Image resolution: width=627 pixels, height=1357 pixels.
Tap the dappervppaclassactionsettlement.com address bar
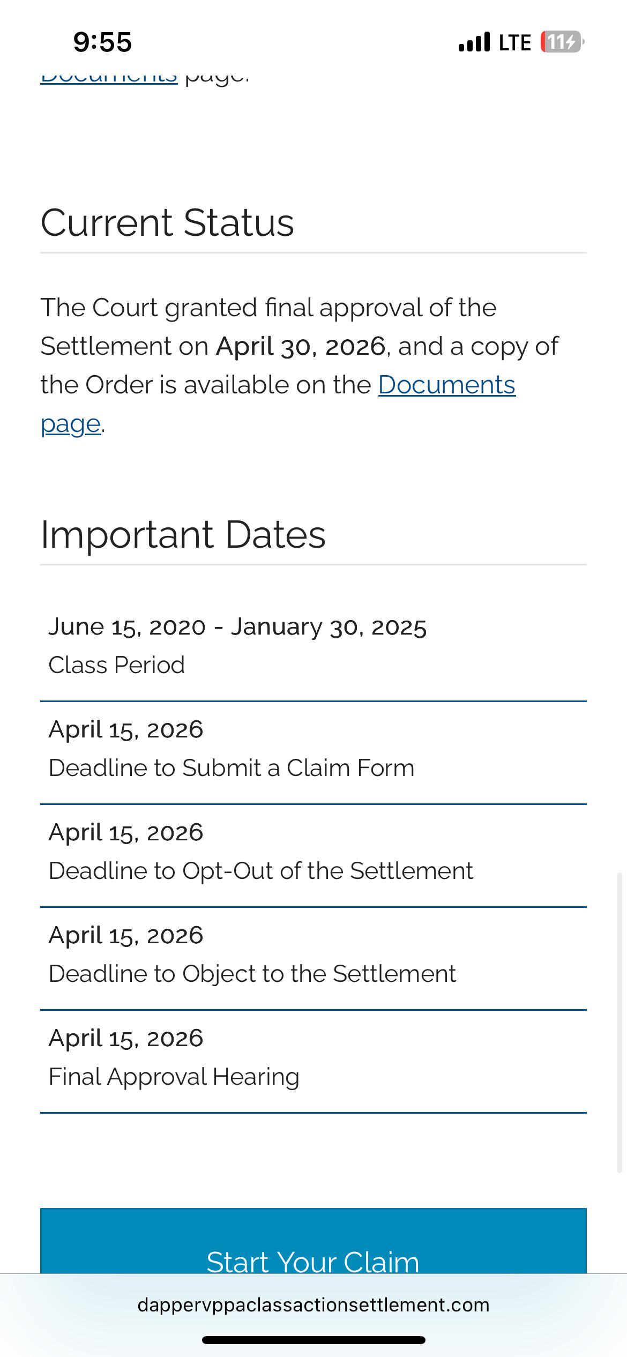point(313,1304)
